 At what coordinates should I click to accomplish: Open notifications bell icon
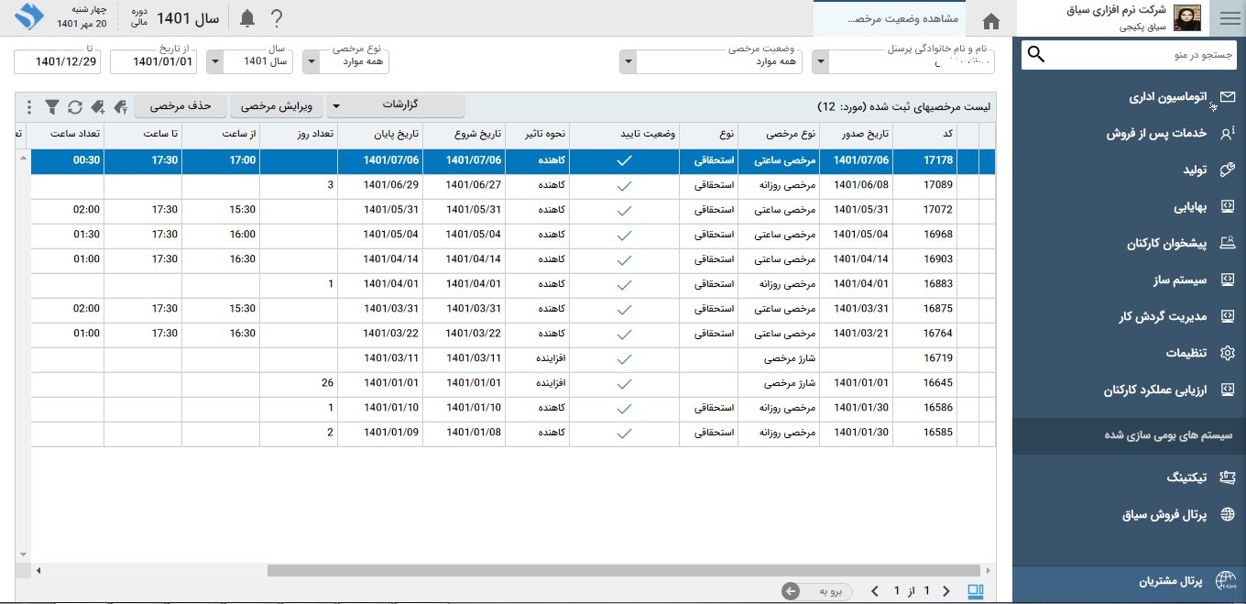(x=247, y=18)
